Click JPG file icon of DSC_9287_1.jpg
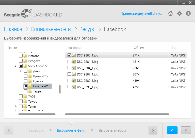 click(x=73, y=74)
